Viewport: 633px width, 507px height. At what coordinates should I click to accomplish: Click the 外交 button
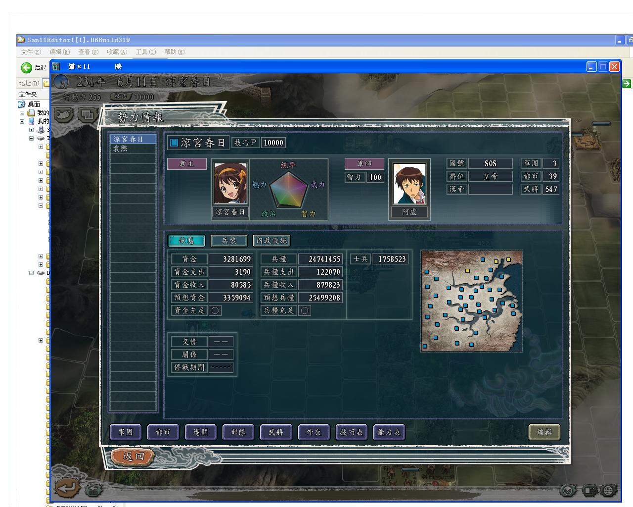pos(314,432)
